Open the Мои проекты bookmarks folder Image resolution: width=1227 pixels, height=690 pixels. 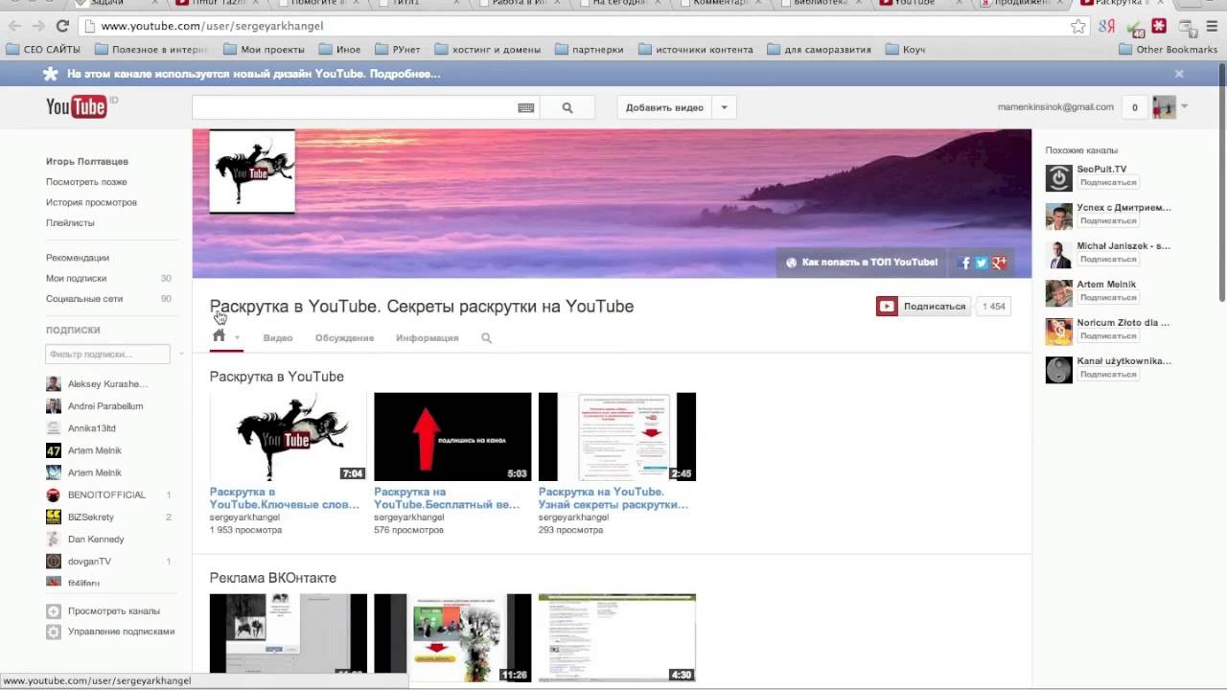point(264,49)
